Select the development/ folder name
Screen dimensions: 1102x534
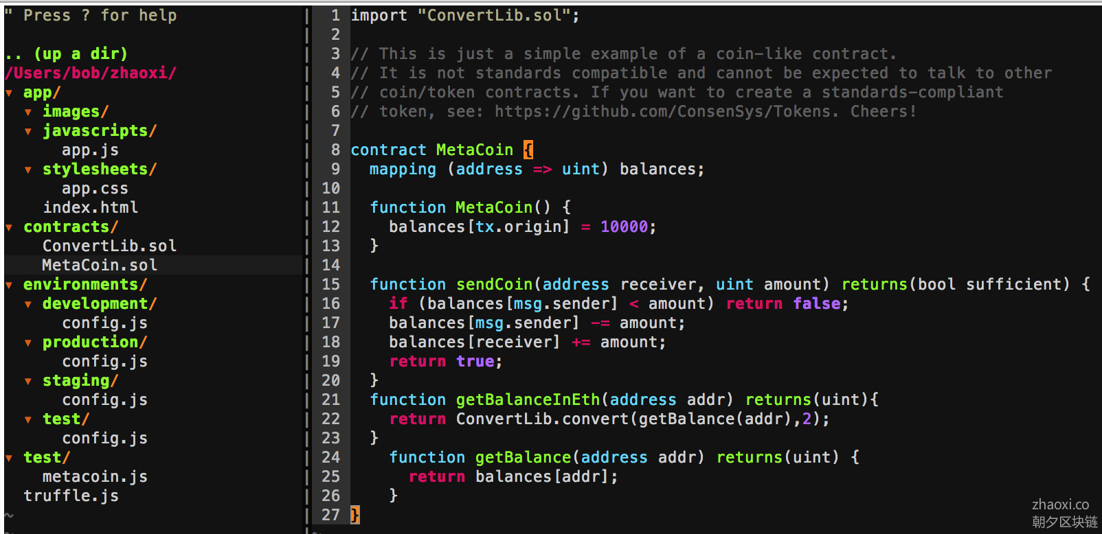coord(100,303)
